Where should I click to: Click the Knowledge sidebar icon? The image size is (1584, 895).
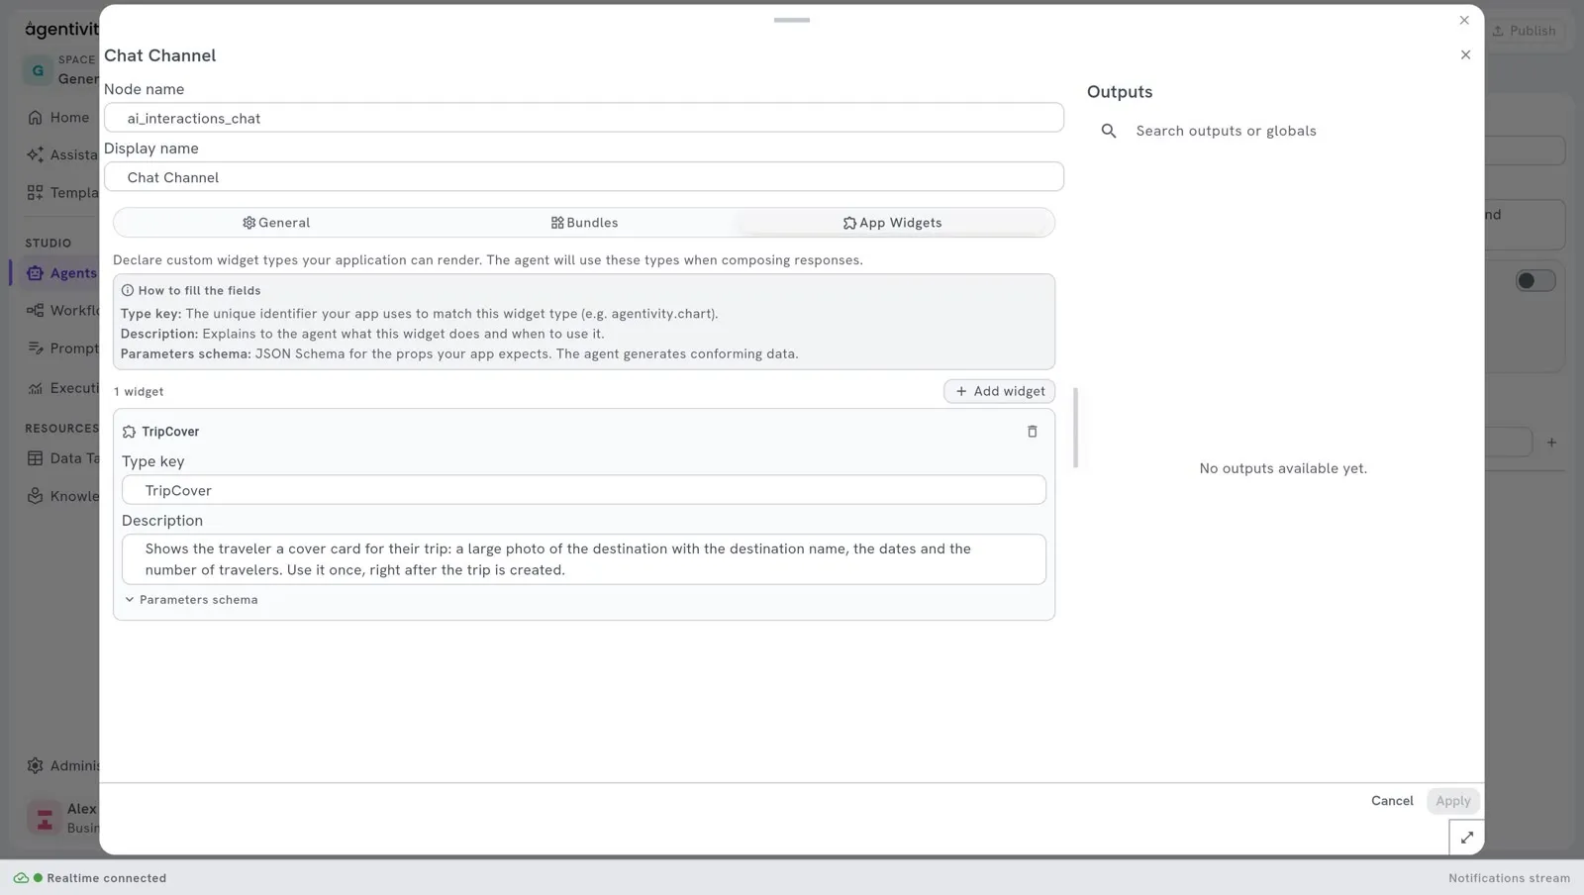click(35, 496)
